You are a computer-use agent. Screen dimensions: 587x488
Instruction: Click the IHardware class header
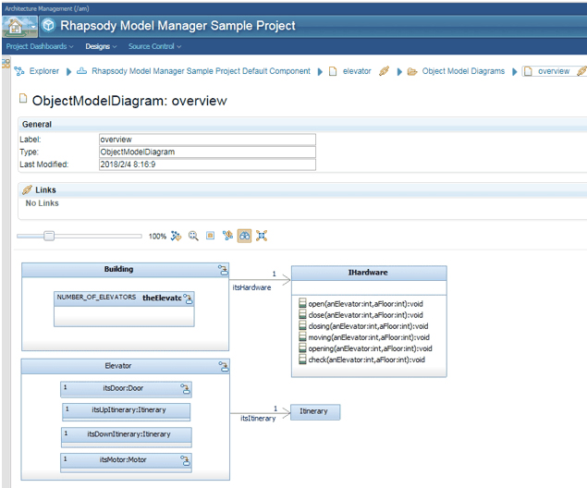369,273
